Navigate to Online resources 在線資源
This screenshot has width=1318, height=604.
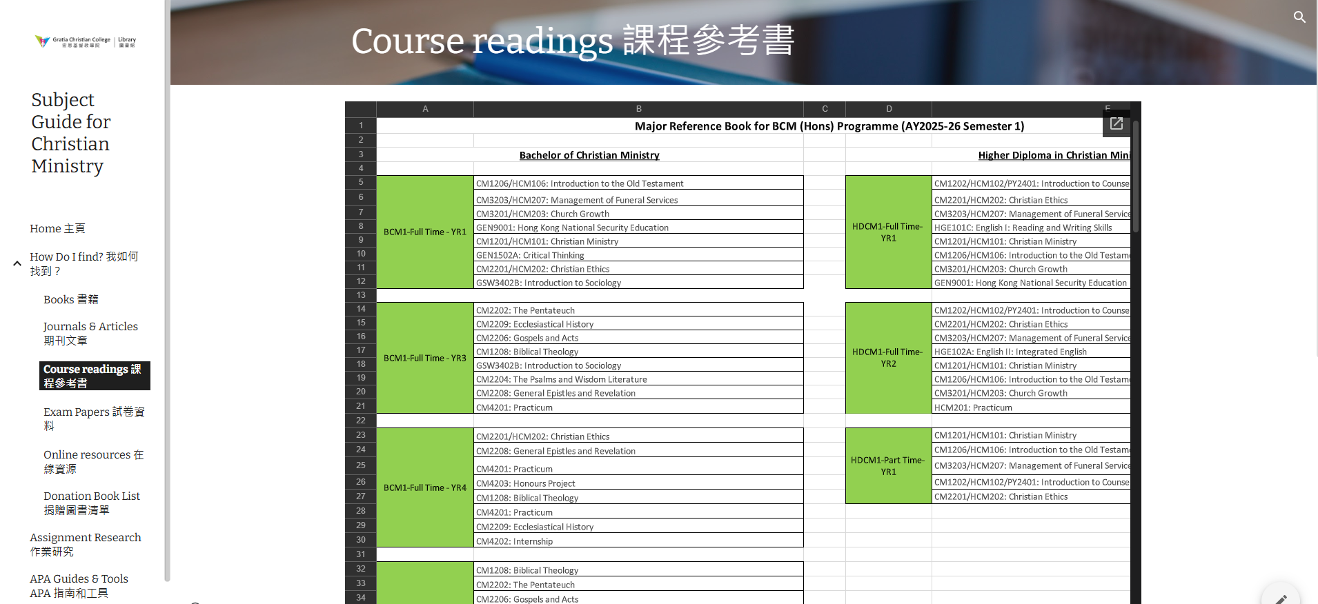click(94, 461)
